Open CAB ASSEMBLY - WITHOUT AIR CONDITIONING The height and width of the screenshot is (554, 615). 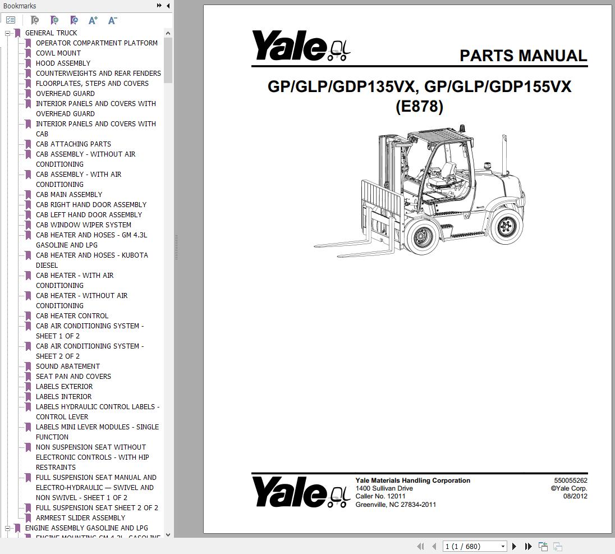click(x=85, y=159)
